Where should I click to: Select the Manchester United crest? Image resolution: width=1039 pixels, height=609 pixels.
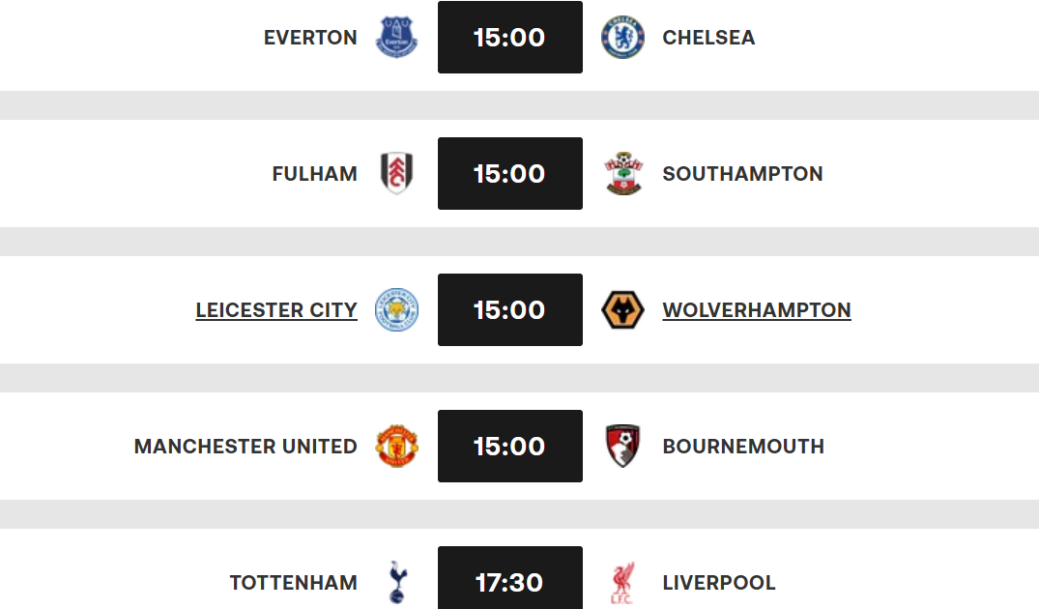[x=397, y=447]
